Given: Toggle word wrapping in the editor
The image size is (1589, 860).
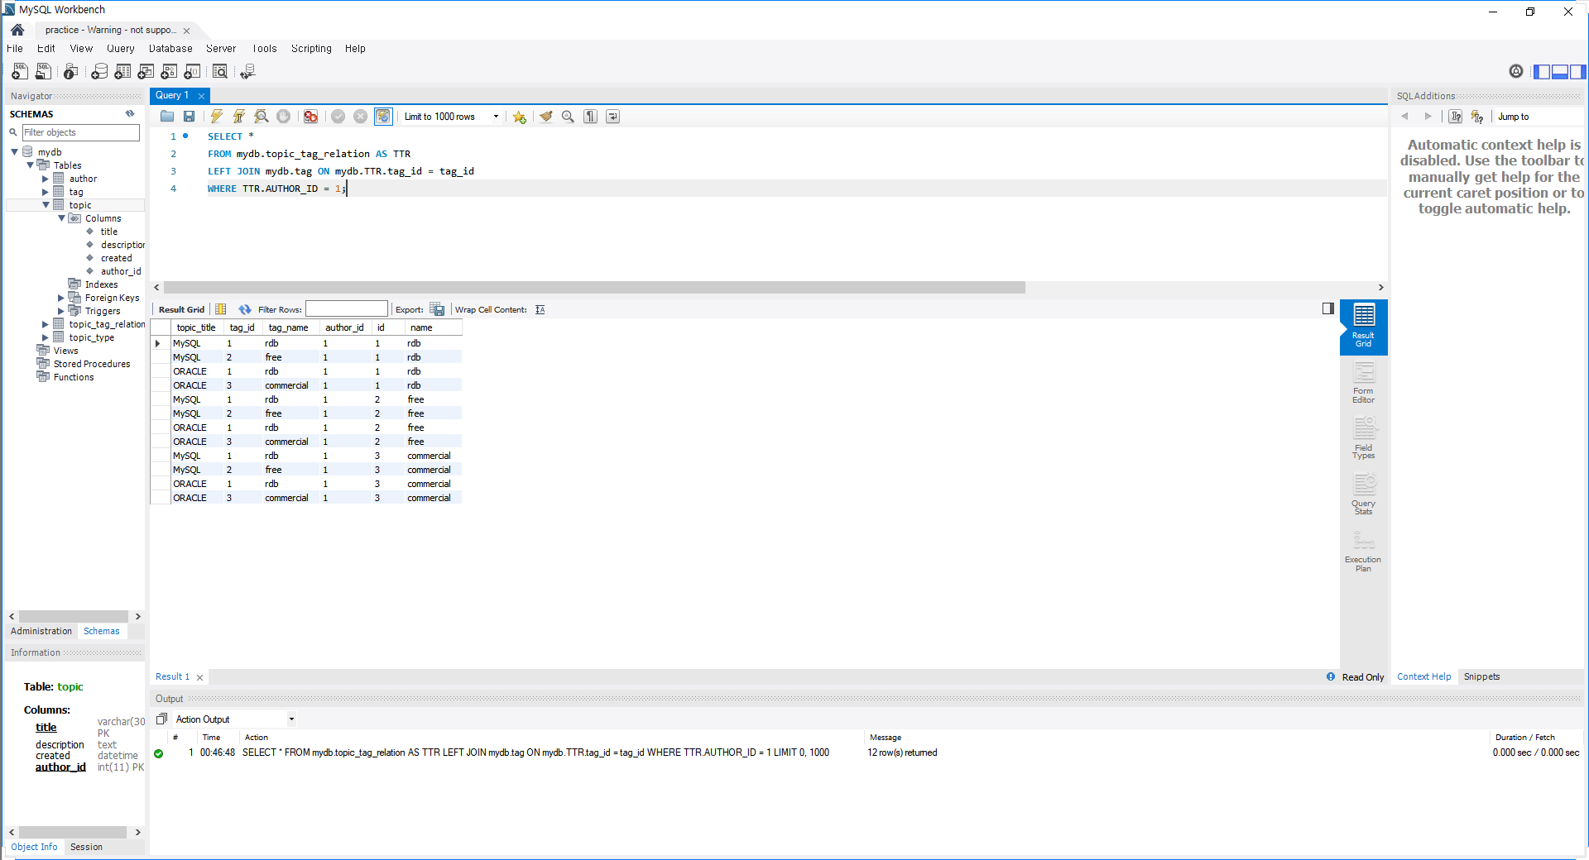Looking at the screenshot, I should click(x=612, y=117).
